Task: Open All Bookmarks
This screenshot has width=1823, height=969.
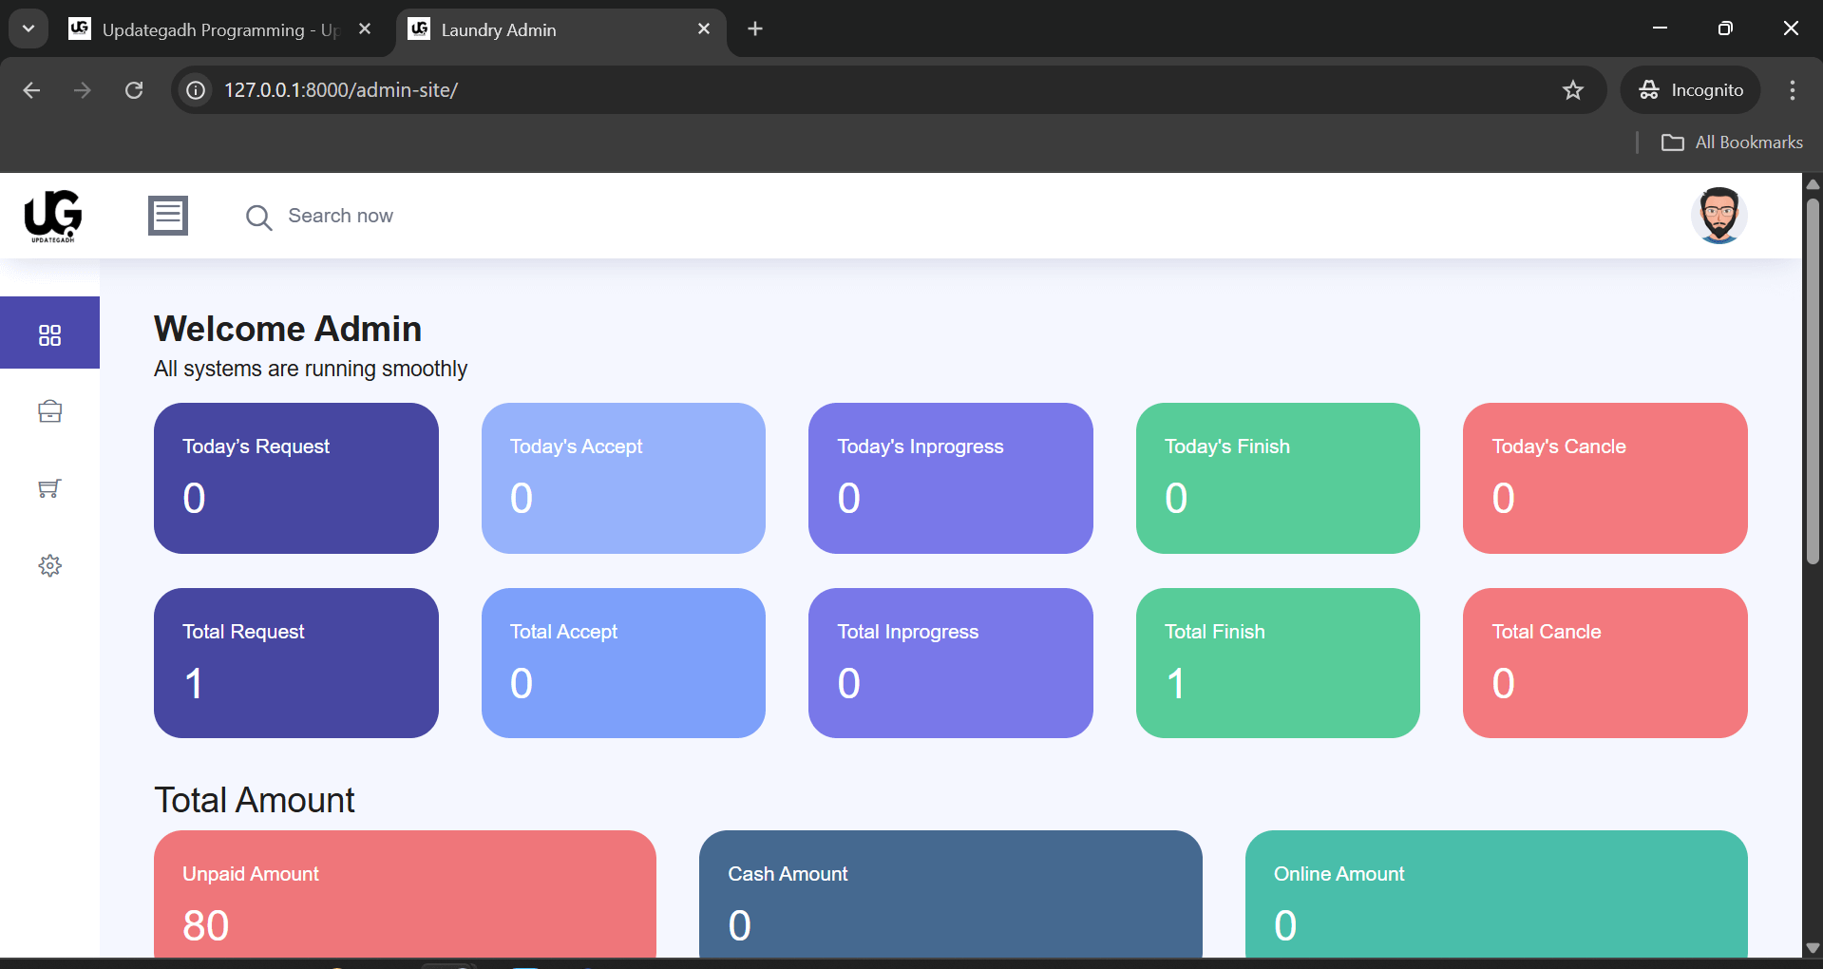Action: click(x=1732, y=142)
